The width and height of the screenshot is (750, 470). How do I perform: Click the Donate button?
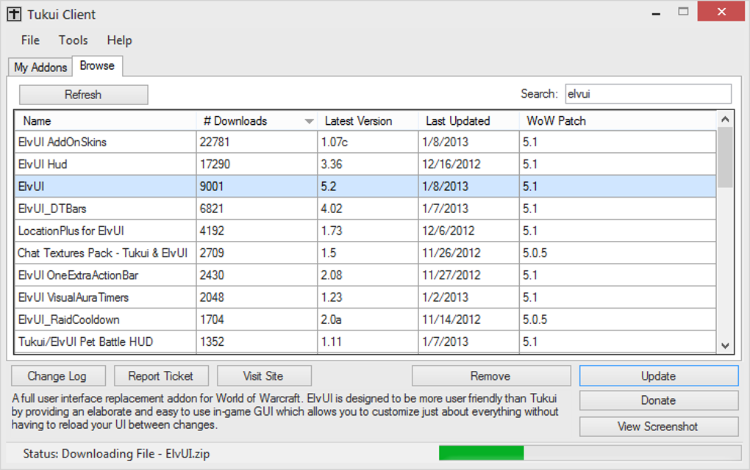[659, 400]
